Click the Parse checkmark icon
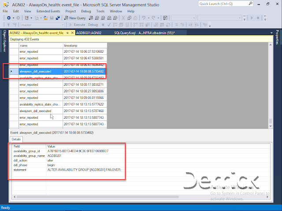Screen dimensions: 282x211 109,25
